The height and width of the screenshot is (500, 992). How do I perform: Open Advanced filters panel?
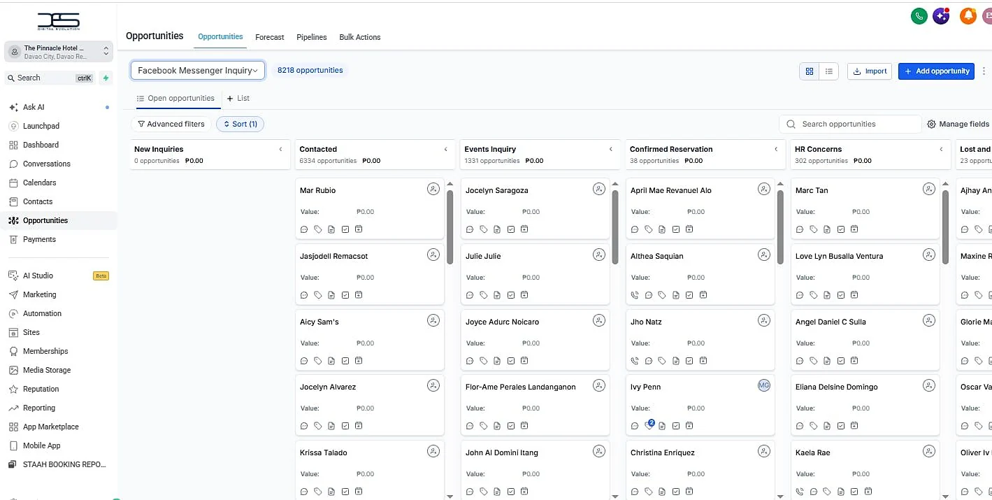171,124
